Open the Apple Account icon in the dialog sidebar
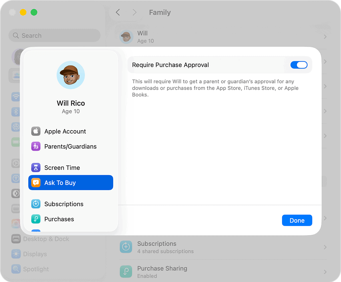Image resolution: width=341 pixels, height=282 pixels. point(36,131)
